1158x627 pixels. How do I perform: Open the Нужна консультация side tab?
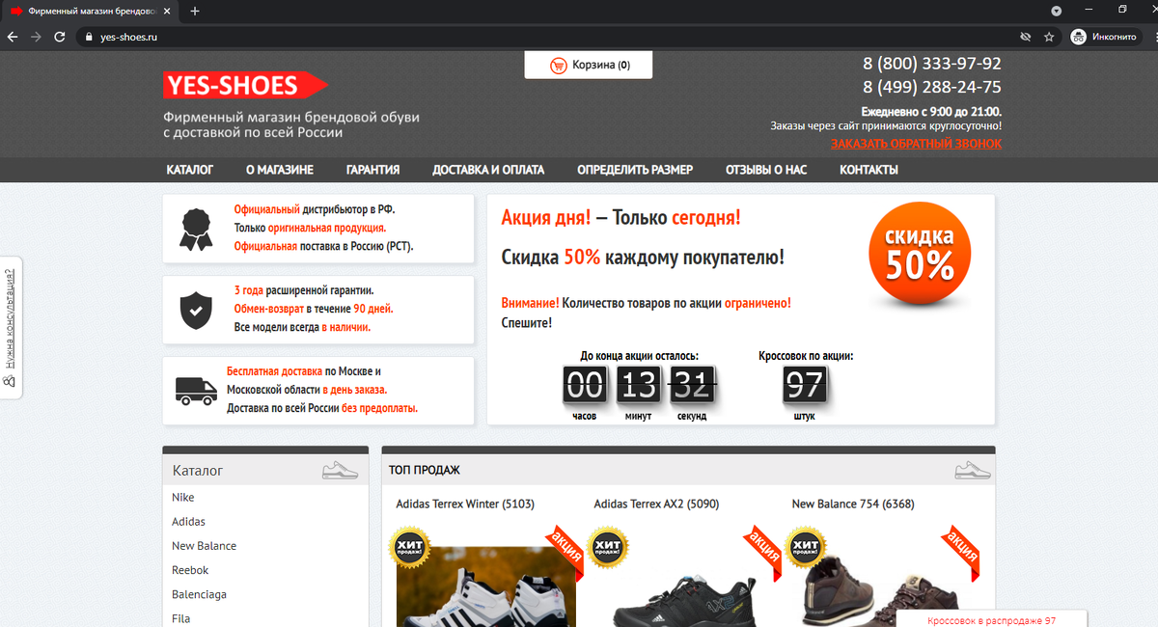coord(11,328)
